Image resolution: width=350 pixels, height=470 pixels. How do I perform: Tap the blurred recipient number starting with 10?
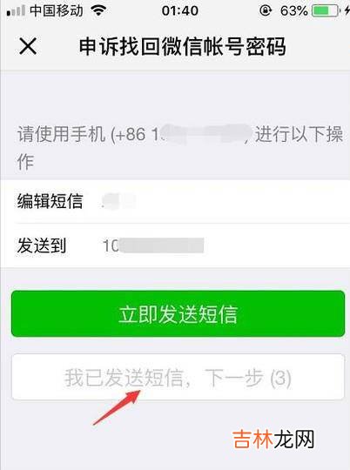[x=153, y=245]
